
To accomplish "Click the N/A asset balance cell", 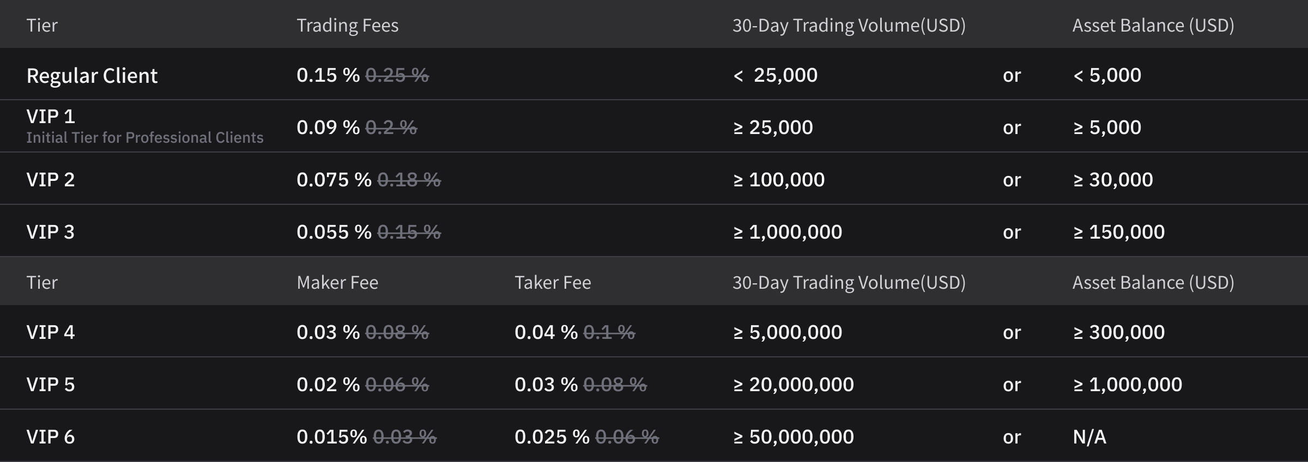I will [x=1089, y=436].
